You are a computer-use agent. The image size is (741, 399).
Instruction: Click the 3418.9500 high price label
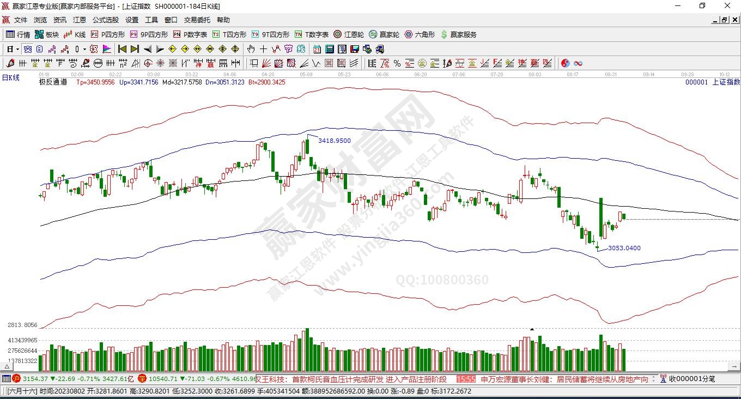pyautogui.click(x=334, y=141)
